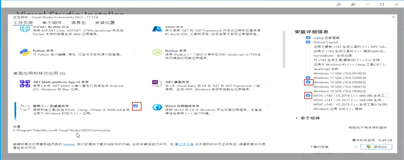Image resolution: width=404 pixels, height=160 pixels.
Task: Check Windows 10 SDK (10.0.18362.0)
Action: [x=308, y=91]
